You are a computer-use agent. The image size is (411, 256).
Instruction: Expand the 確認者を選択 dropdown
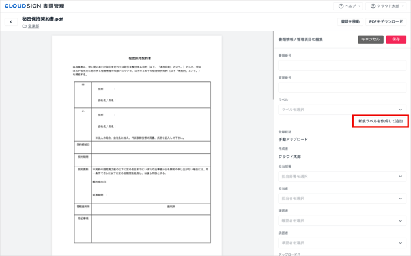343,221
